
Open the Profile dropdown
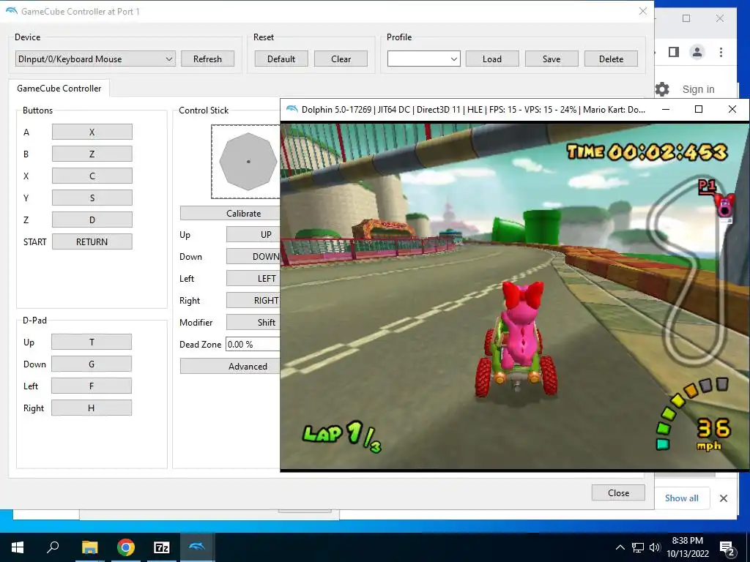coord(424,59)
